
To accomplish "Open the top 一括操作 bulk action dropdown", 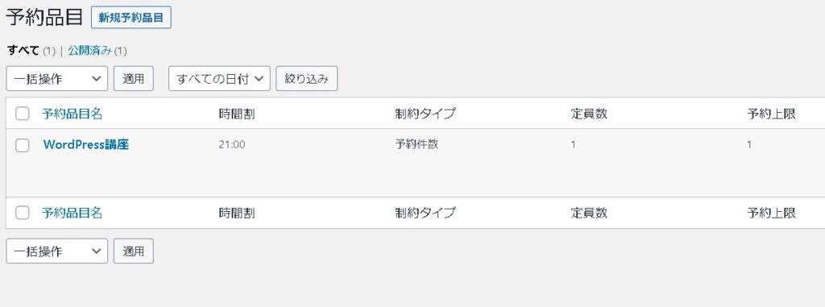I will 57,78.
